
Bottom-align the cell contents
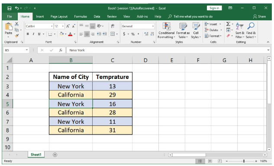pyautogui.click(x=93, y=26)
